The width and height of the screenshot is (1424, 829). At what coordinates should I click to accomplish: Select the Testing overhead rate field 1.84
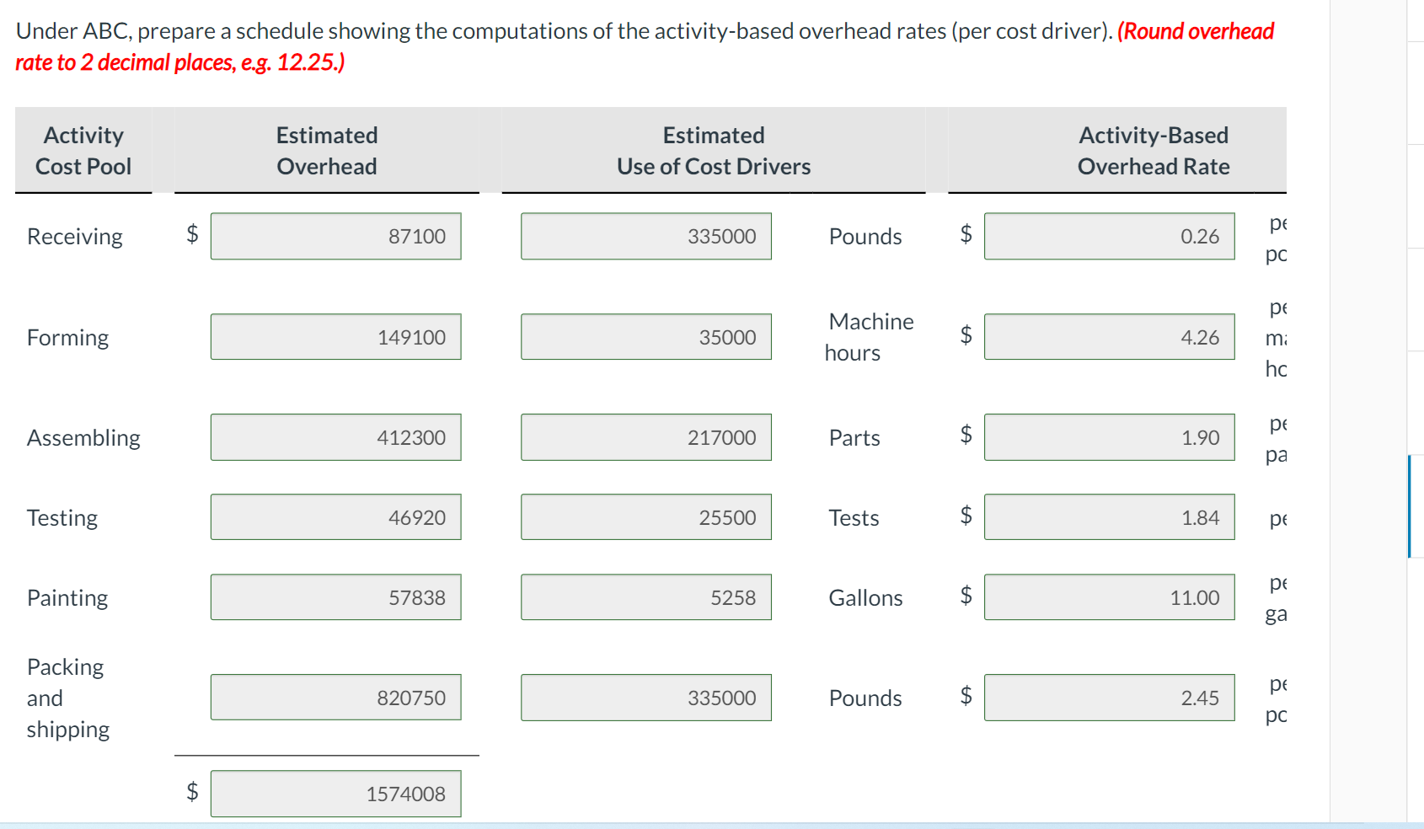1110,517
